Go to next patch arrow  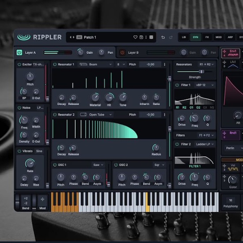click(74, 37)
